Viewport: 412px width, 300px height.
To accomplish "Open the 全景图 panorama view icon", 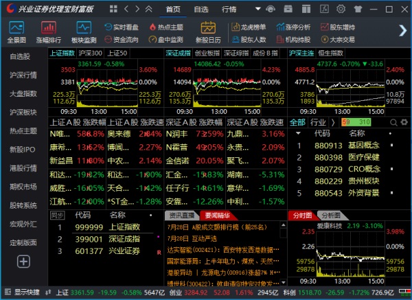I will point(16,31).
